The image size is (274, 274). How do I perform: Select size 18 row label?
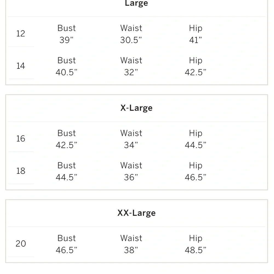tap(21, 171)
